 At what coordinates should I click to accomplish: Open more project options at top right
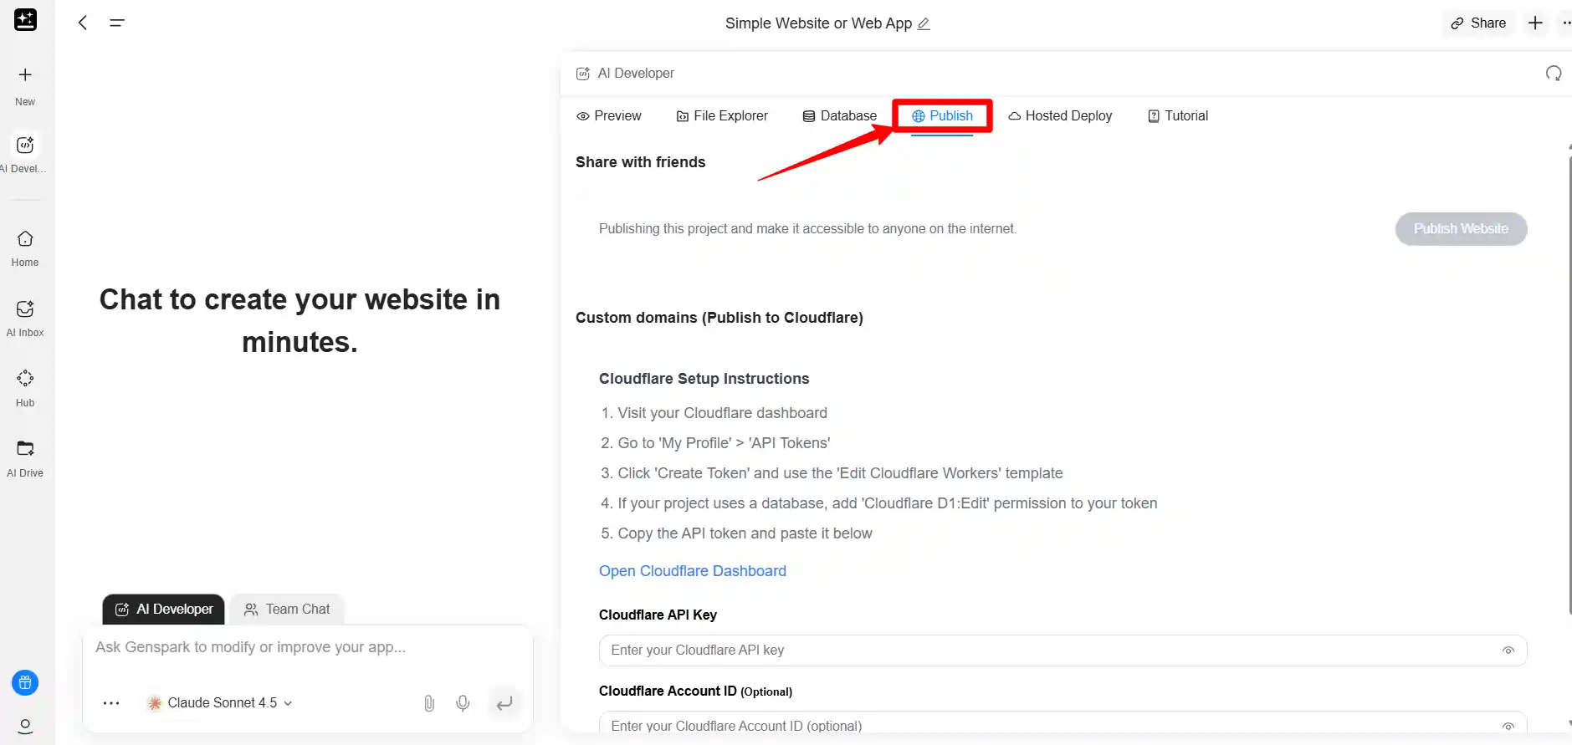1566,23
